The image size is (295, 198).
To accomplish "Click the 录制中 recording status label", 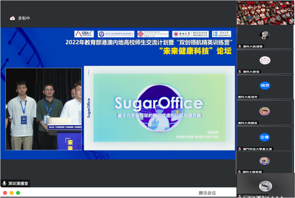I will [24, 18].
